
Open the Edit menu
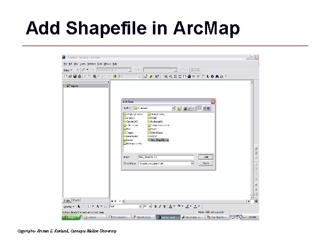pos(70,64)
